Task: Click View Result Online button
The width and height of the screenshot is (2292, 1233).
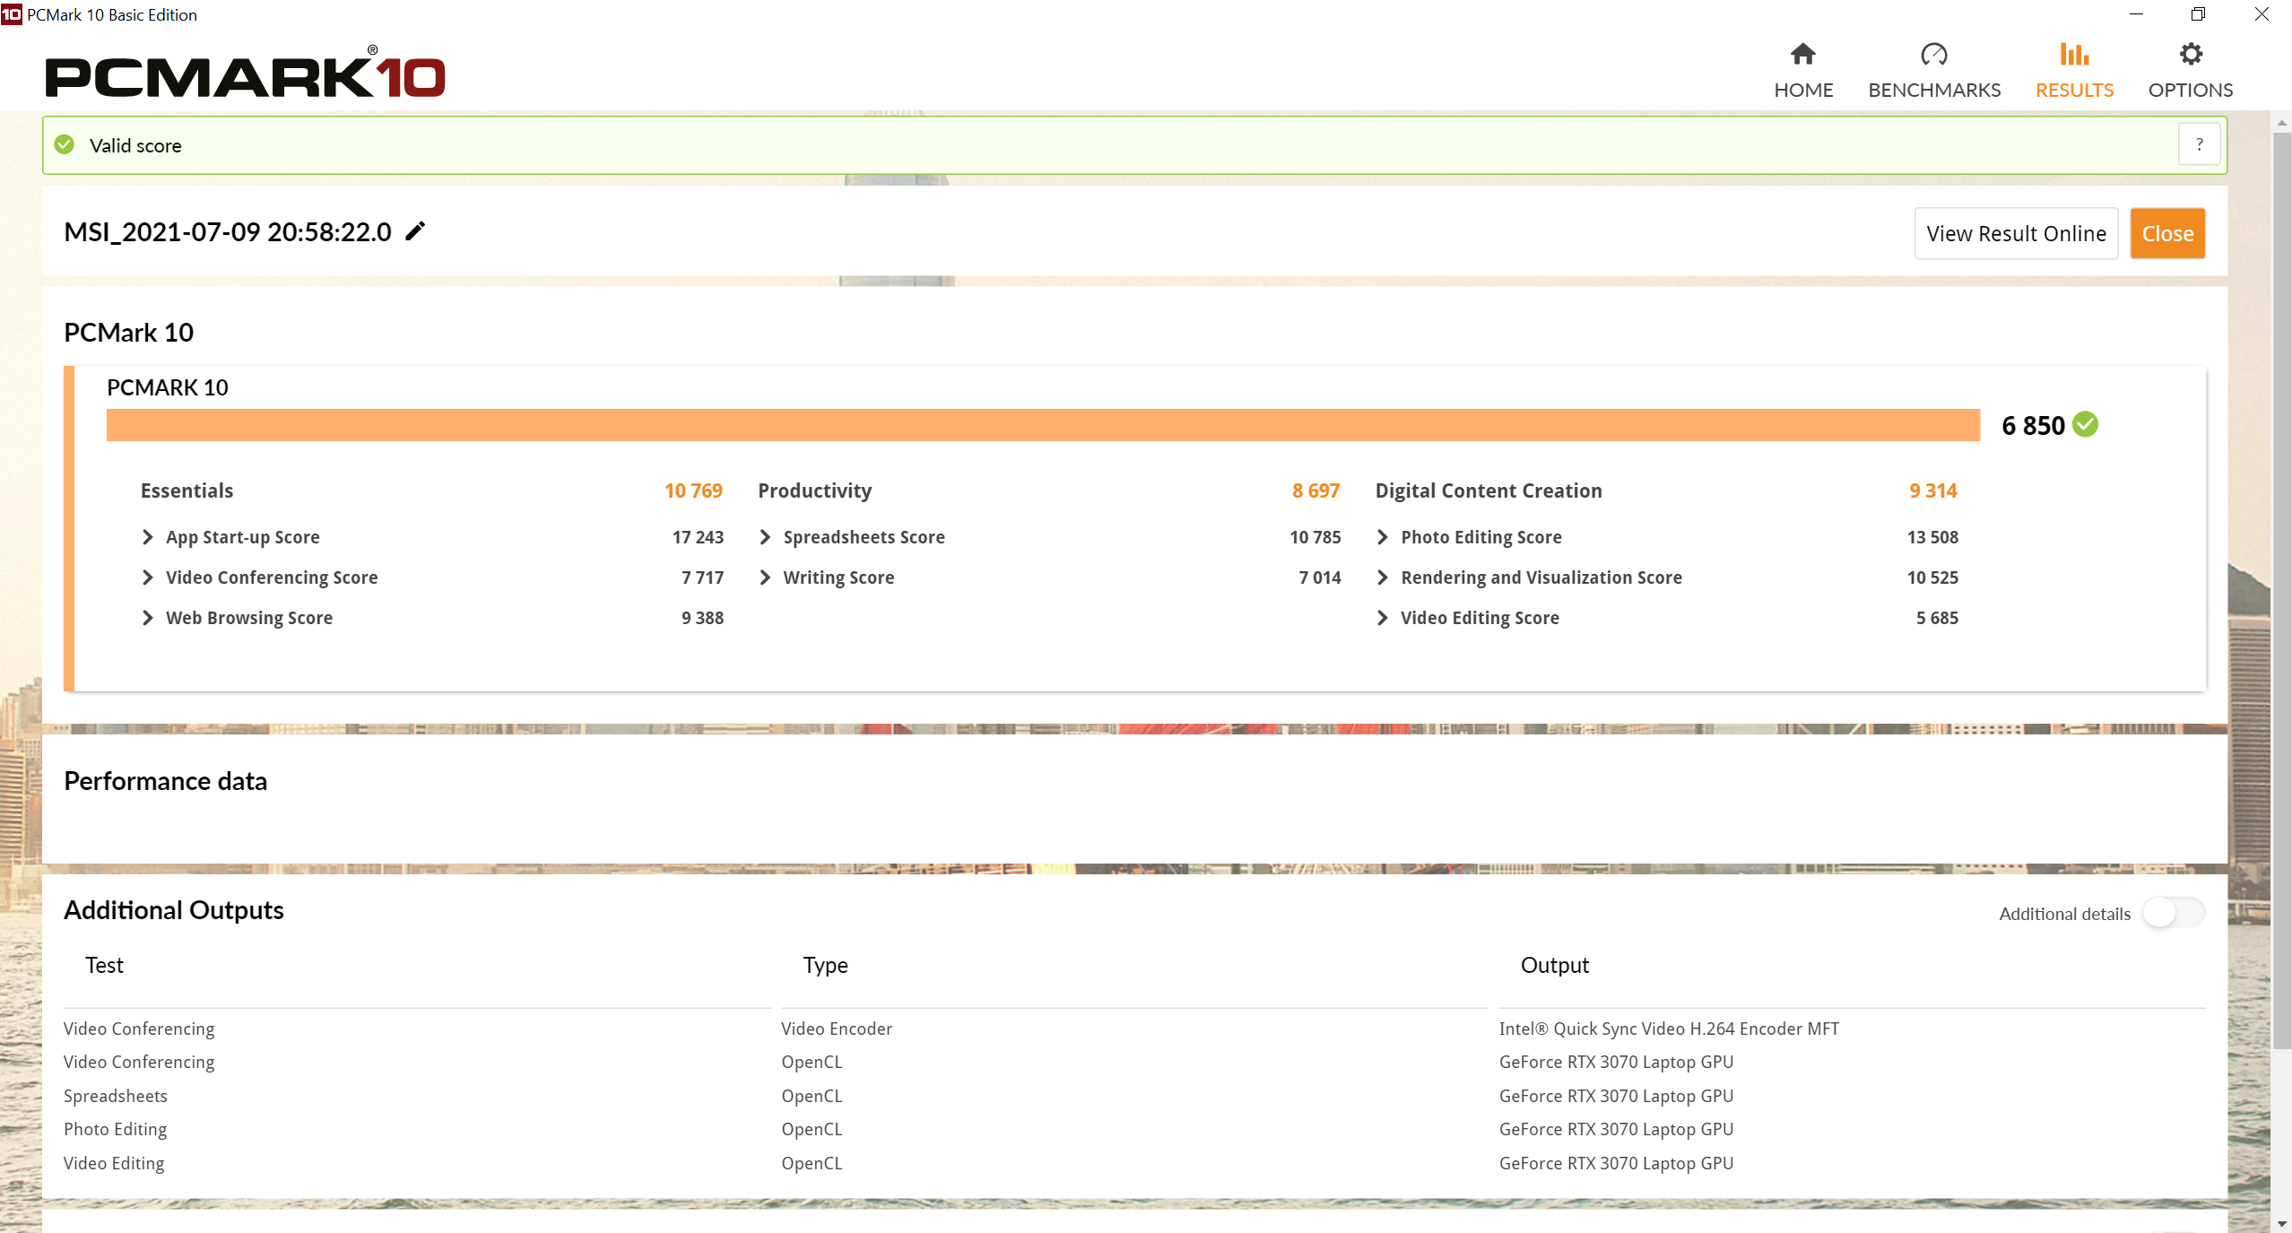Action: (2016, 233)
